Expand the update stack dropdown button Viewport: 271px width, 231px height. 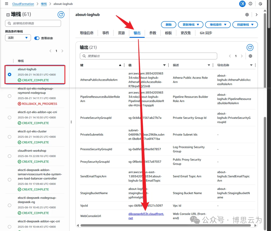click(191, 25)
